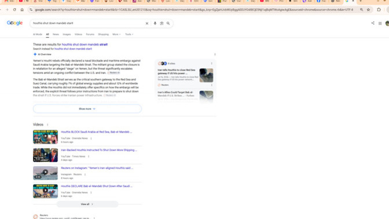Screen dimensions: 389x219
Task: Open Google apps grid icon
Action: pyautogui.click(x=380, y=23)
